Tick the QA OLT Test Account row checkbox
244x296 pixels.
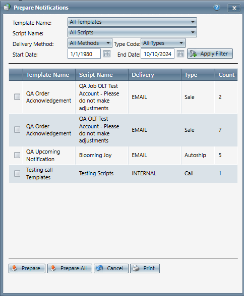(17, 130)
